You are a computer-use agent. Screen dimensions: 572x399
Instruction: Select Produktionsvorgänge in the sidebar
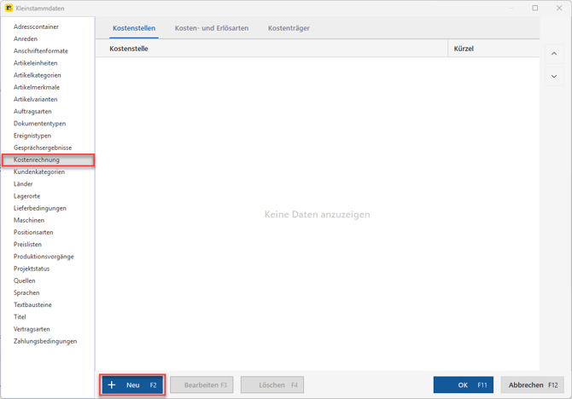coord(44,256)
